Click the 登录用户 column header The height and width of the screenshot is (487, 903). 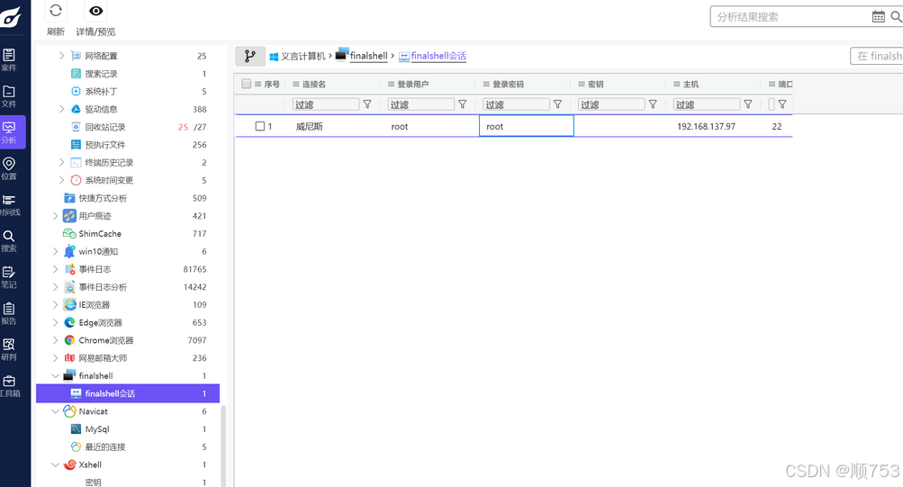click(413, 84)
